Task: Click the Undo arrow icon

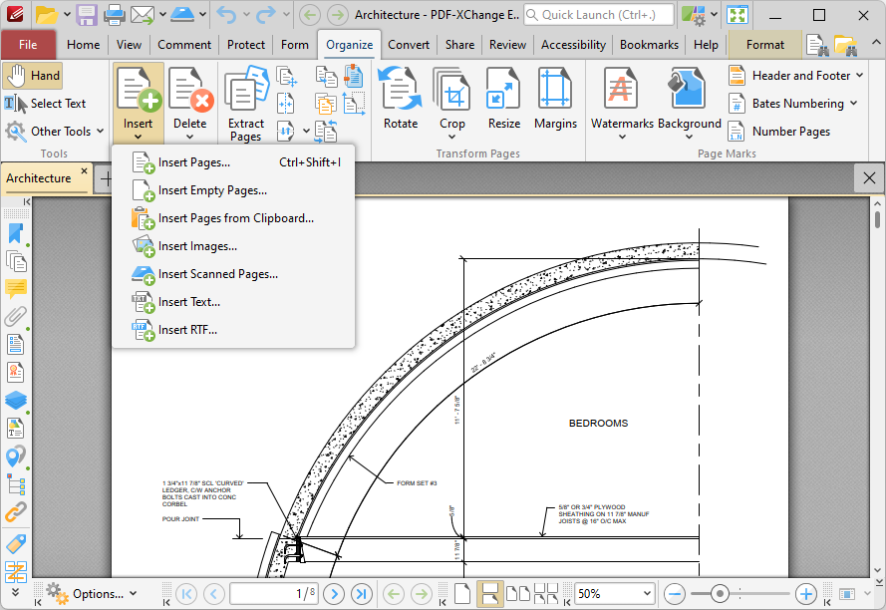Action: 226,15
